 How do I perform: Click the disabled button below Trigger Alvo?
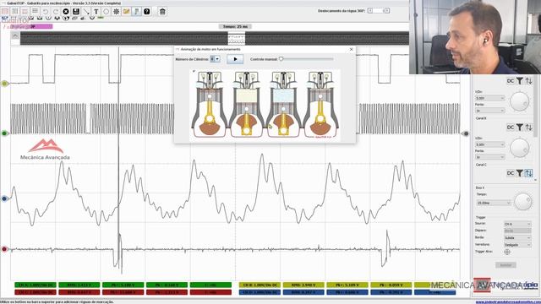coord(505,265)
